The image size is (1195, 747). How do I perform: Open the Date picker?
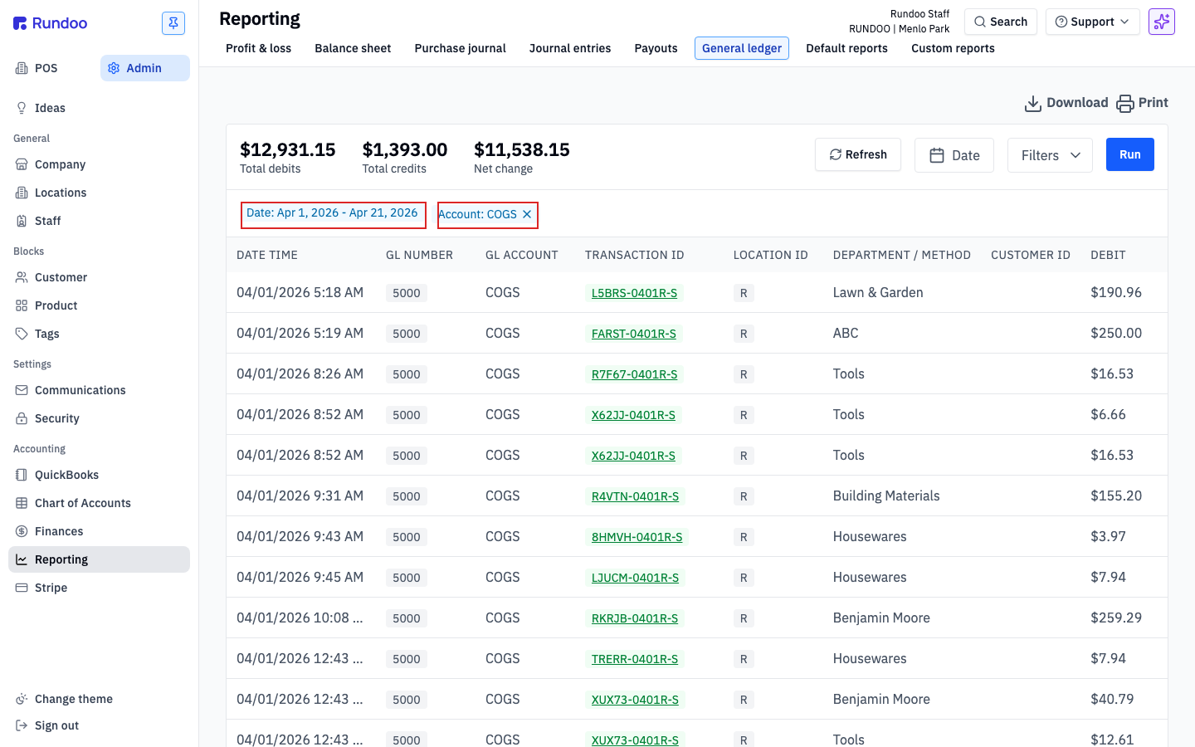954,155
